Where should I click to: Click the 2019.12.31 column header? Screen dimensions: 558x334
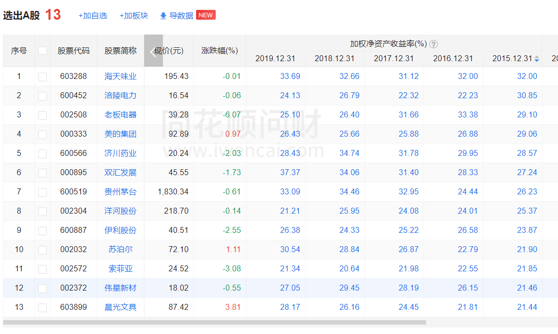click(275, 59)
